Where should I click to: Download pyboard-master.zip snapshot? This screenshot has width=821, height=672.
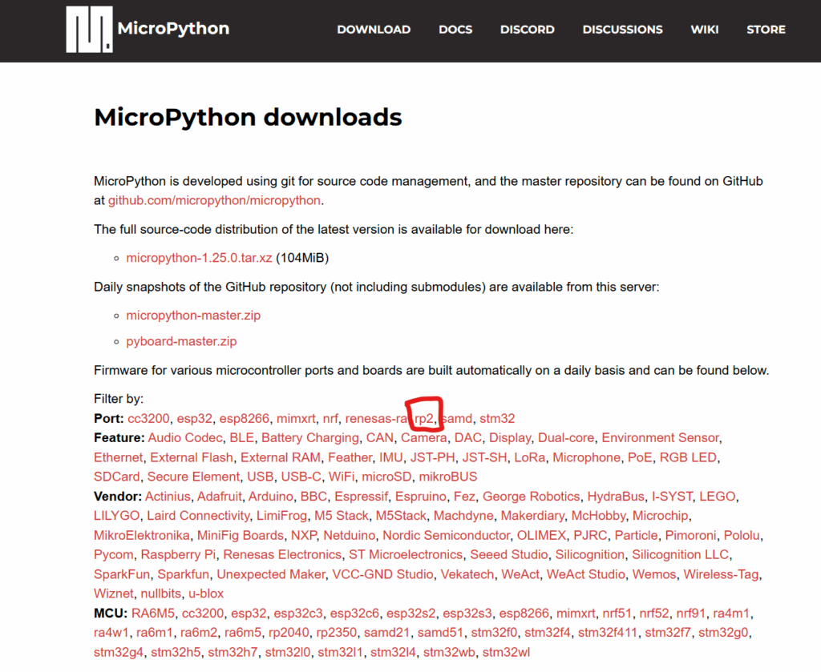click(x=181, y=341)
